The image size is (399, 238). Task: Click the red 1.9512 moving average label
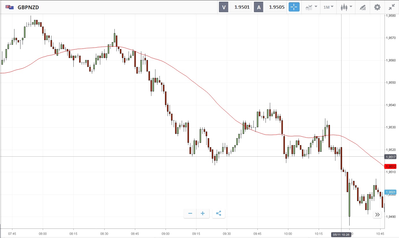click(x=390, y=166)
